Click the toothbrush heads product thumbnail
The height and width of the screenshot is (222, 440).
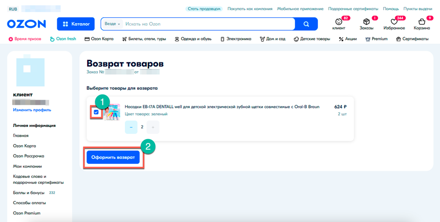pyautogui.click(x=111, y=112)
